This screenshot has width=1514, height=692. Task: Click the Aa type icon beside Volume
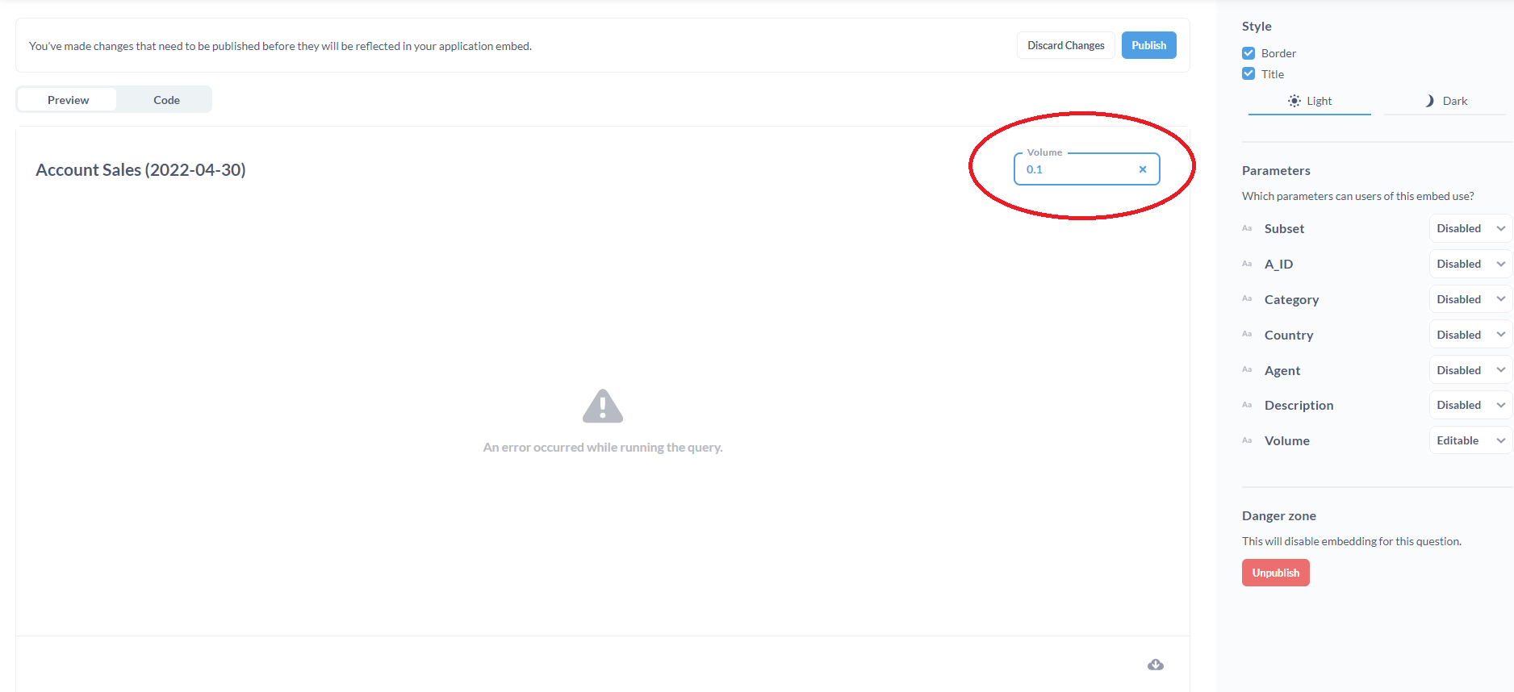click(x=1247, y=440)
